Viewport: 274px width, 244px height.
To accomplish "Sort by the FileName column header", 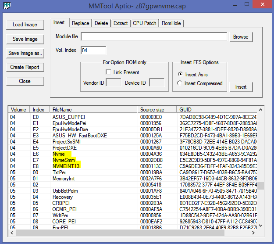I will [x=93, y=110].
